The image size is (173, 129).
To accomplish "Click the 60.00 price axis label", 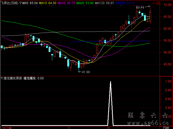I will click(x=167, y=28).
